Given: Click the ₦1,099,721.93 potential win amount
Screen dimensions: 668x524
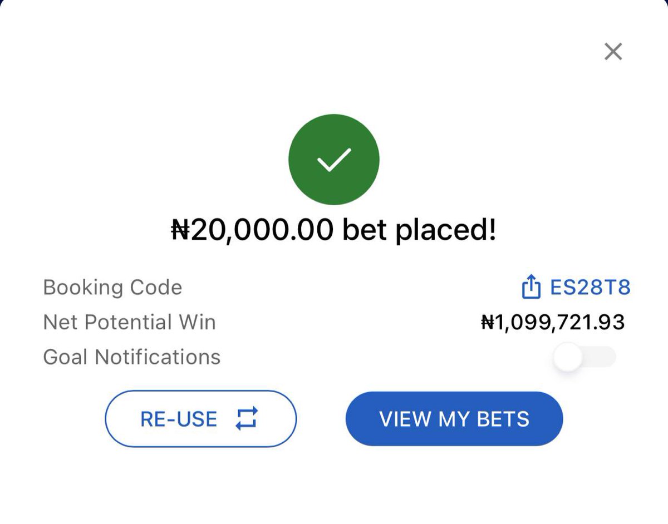Looking at the screenshot, I should pos(553,322).
